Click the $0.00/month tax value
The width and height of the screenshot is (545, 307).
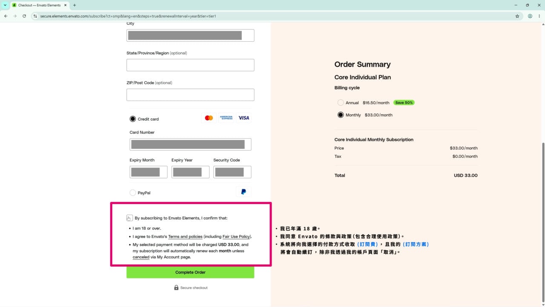click(x=465, y=156)
